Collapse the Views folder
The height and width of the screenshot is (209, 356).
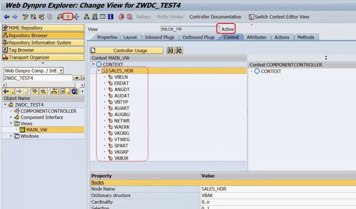point(11,123)
